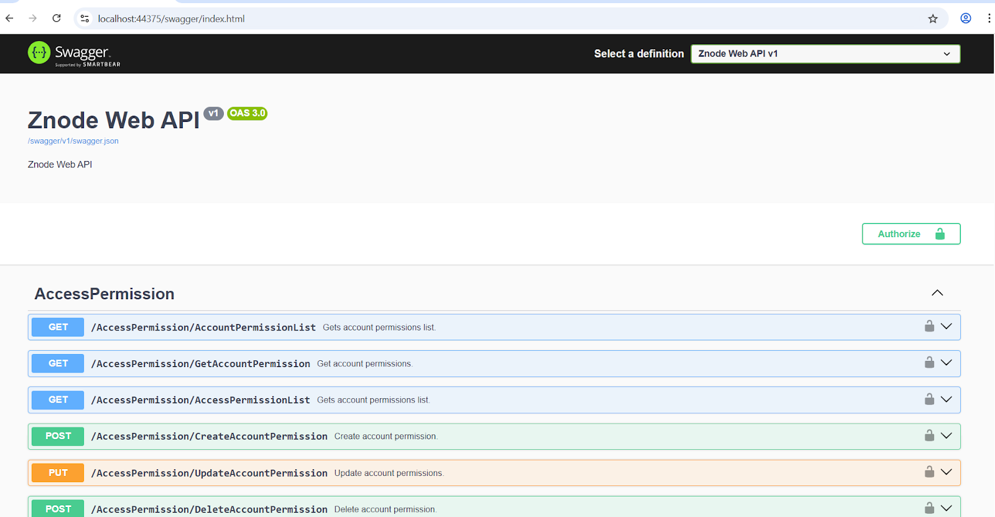This screenshot has width=995, height=517.
Task: Click the Znode Web API title
Action: tap(114, 120)
